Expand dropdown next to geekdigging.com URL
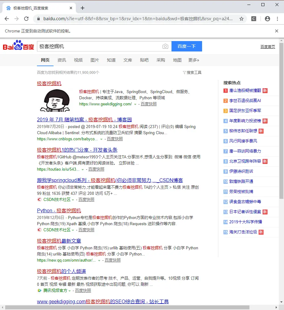284x310 pixels. coord(135,104)
